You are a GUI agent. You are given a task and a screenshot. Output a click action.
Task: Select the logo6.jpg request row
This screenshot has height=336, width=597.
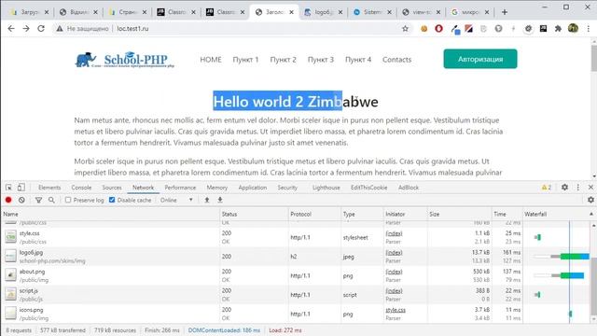295,257
